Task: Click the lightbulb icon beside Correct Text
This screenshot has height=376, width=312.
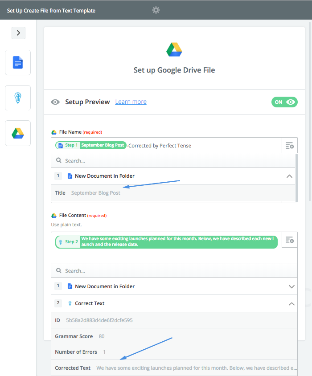Action: coord(70,303)
